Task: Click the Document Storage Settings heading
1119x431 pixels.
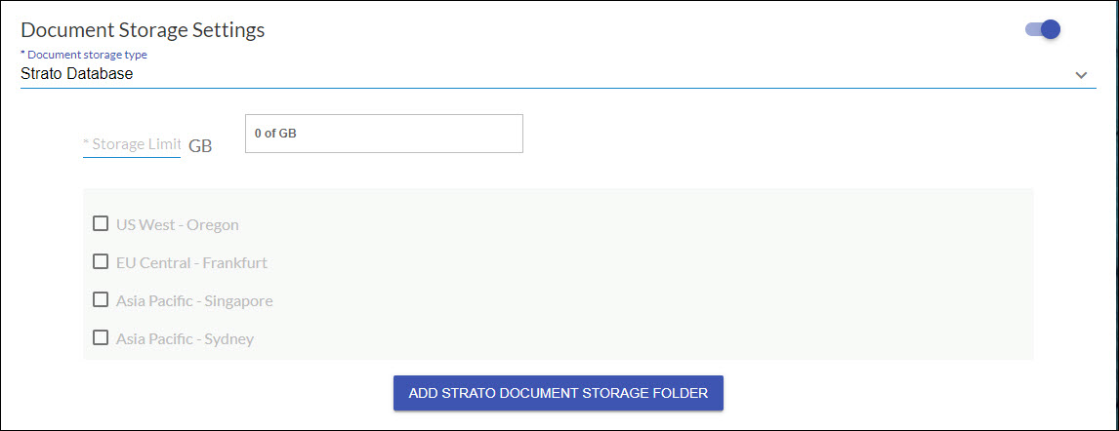Action: [x=143, y=30]
